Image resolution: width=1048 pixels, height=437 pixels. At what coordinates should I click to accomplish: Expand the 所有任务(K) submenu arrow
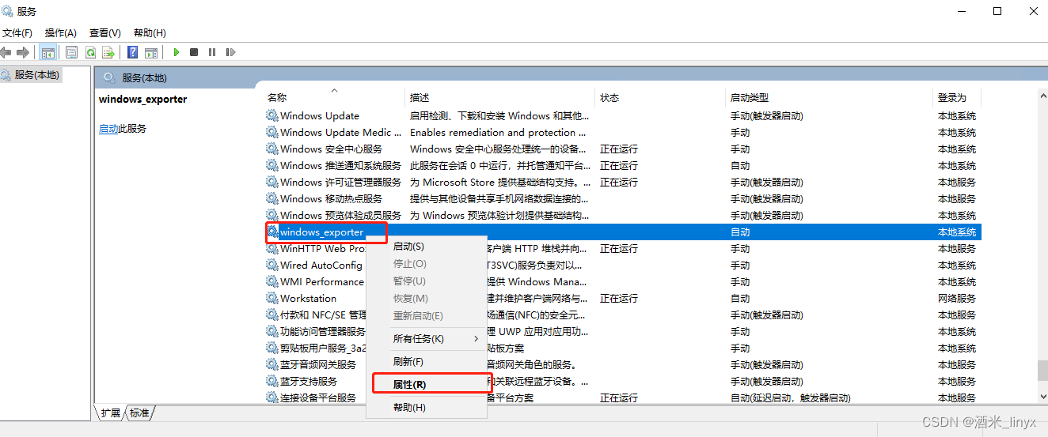tap(477, 338)
